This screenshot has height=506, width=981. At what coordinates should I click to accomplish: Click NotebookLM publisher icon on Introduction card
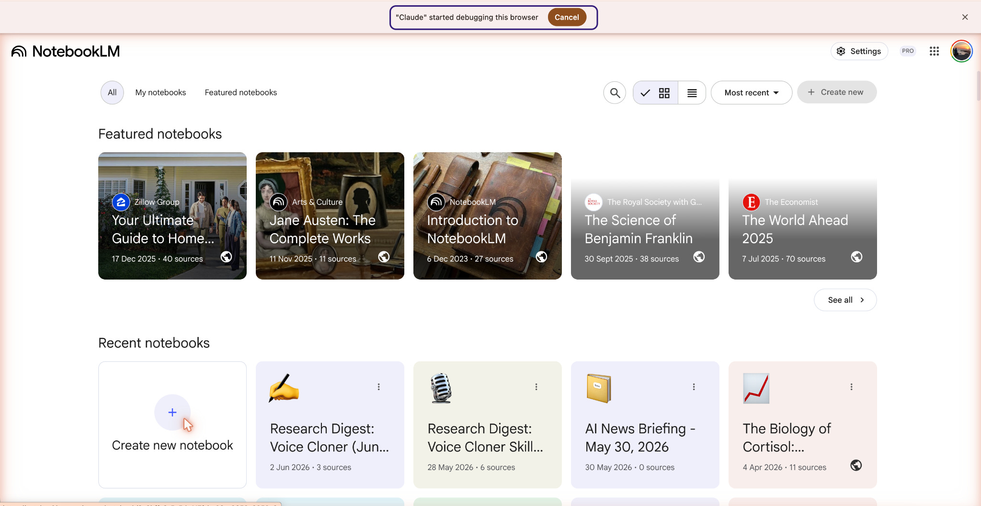pos(436,202)
